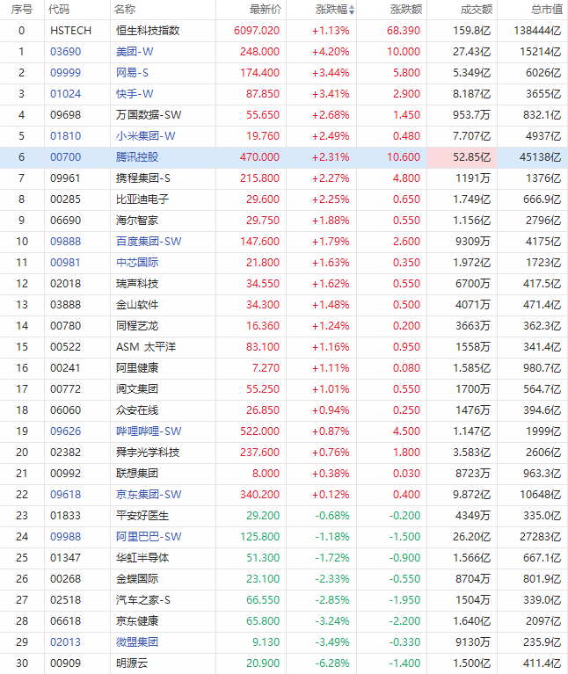The width and height of the screenshot is (568, 674).
Task: Open stock code 01810 link
Action: [x=65, y=136]
